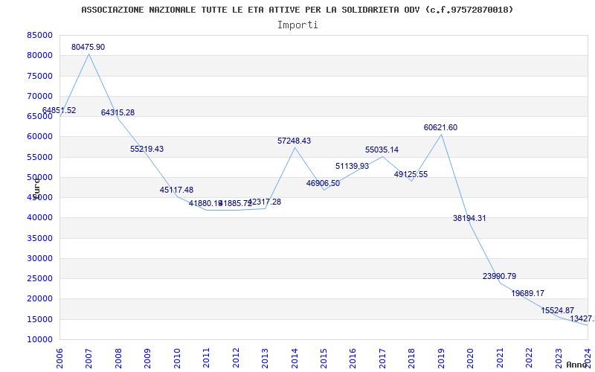Select the 57248.43 data label
This screenshot has width=595, height=372.
[294, 141]
